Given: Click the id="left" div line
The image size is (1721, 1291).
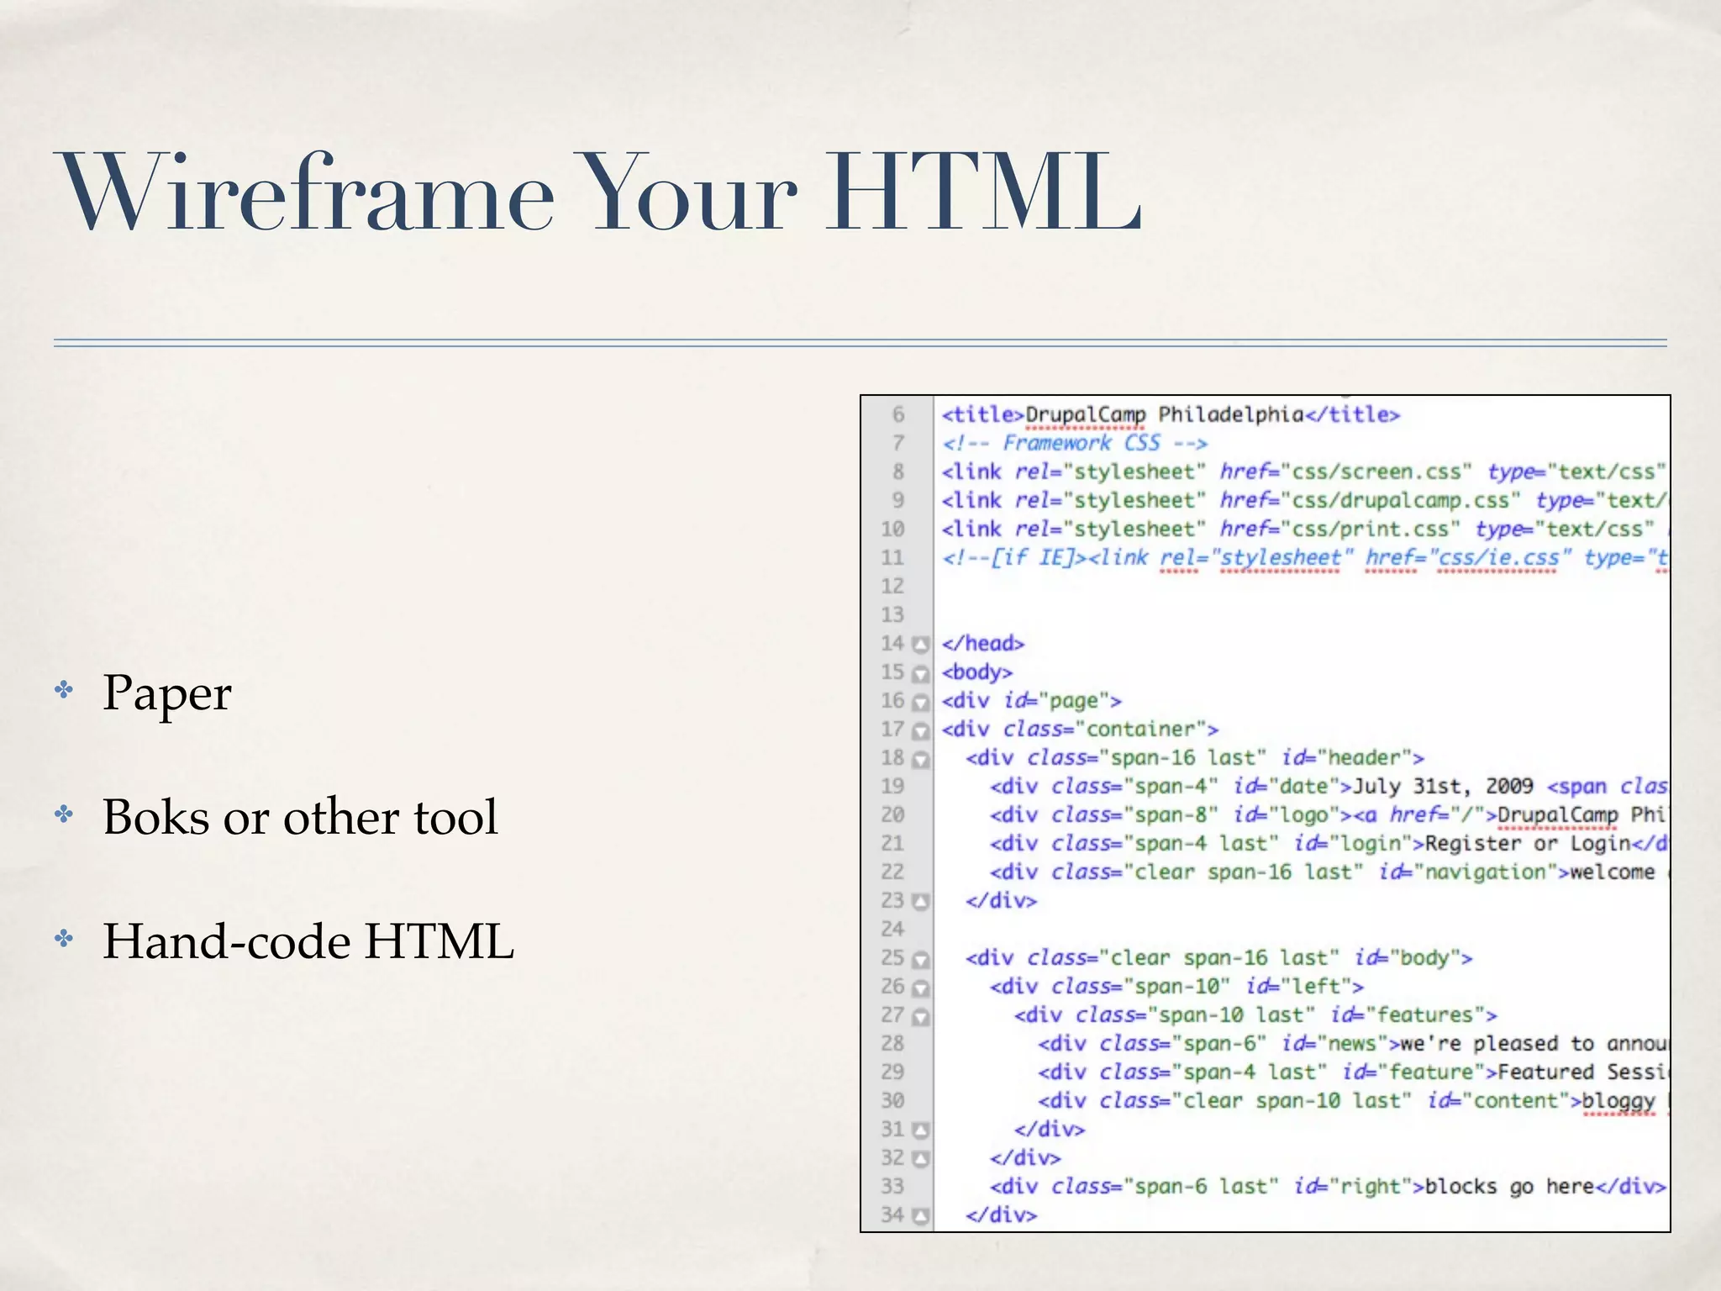Looking at the screenshot, I should [x=1176, y=986].
